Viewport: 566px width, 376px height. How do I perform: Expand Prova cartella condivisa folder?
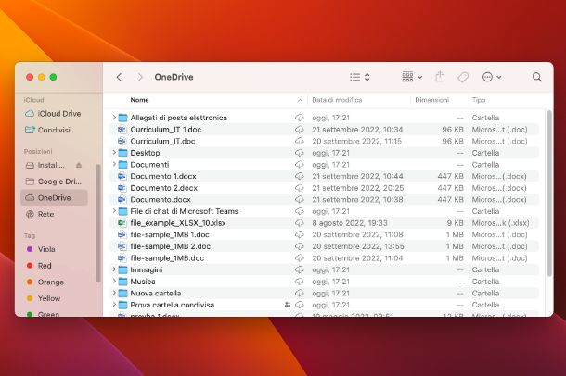click(x=114, y=305)
